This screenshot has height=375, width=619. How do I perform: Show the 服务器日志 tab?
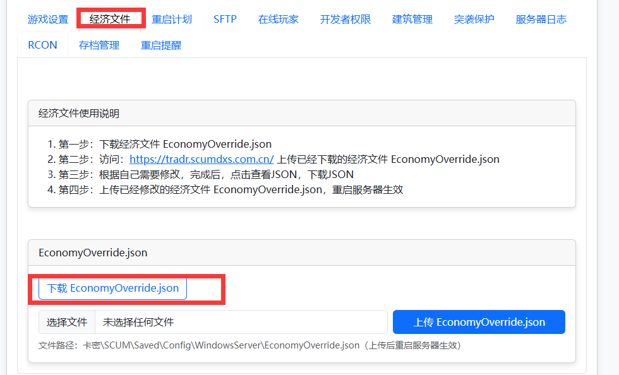tap(541, 20)
